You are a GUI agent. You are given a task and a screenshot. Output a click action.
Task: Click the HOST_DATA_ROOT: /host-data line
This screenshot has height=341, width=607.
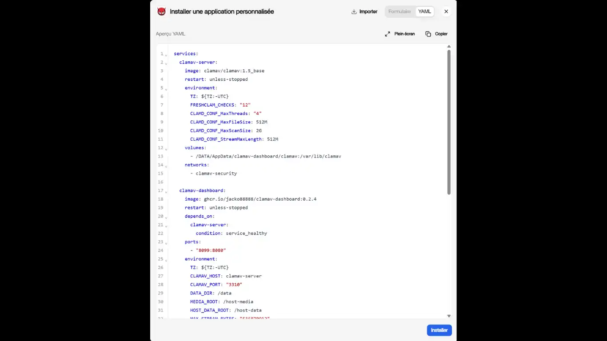click(226, 310)
